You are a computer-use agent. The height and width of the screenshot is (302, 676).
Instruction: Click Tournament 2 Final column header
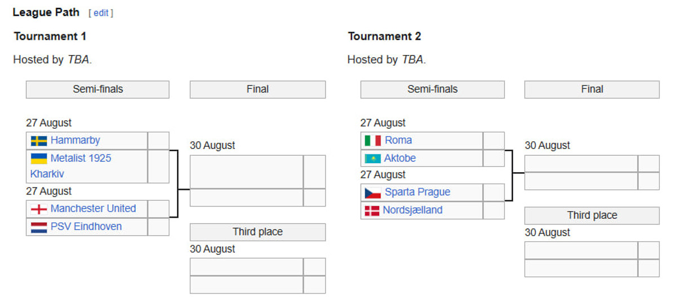click(x=591, y=89)
